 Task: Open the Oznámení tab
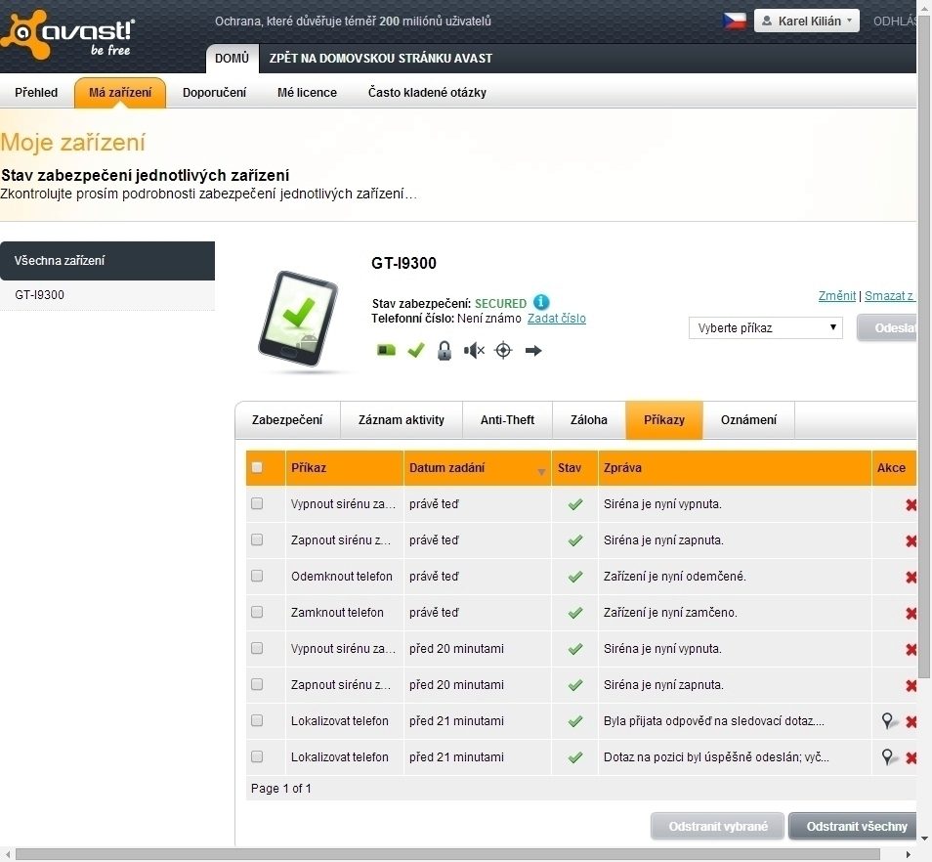click(x=748, y=419)
